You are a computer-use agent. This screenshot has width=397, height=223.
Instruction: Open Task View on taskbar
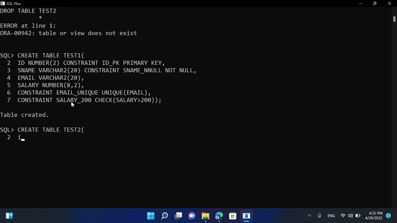tap(178, 216)
